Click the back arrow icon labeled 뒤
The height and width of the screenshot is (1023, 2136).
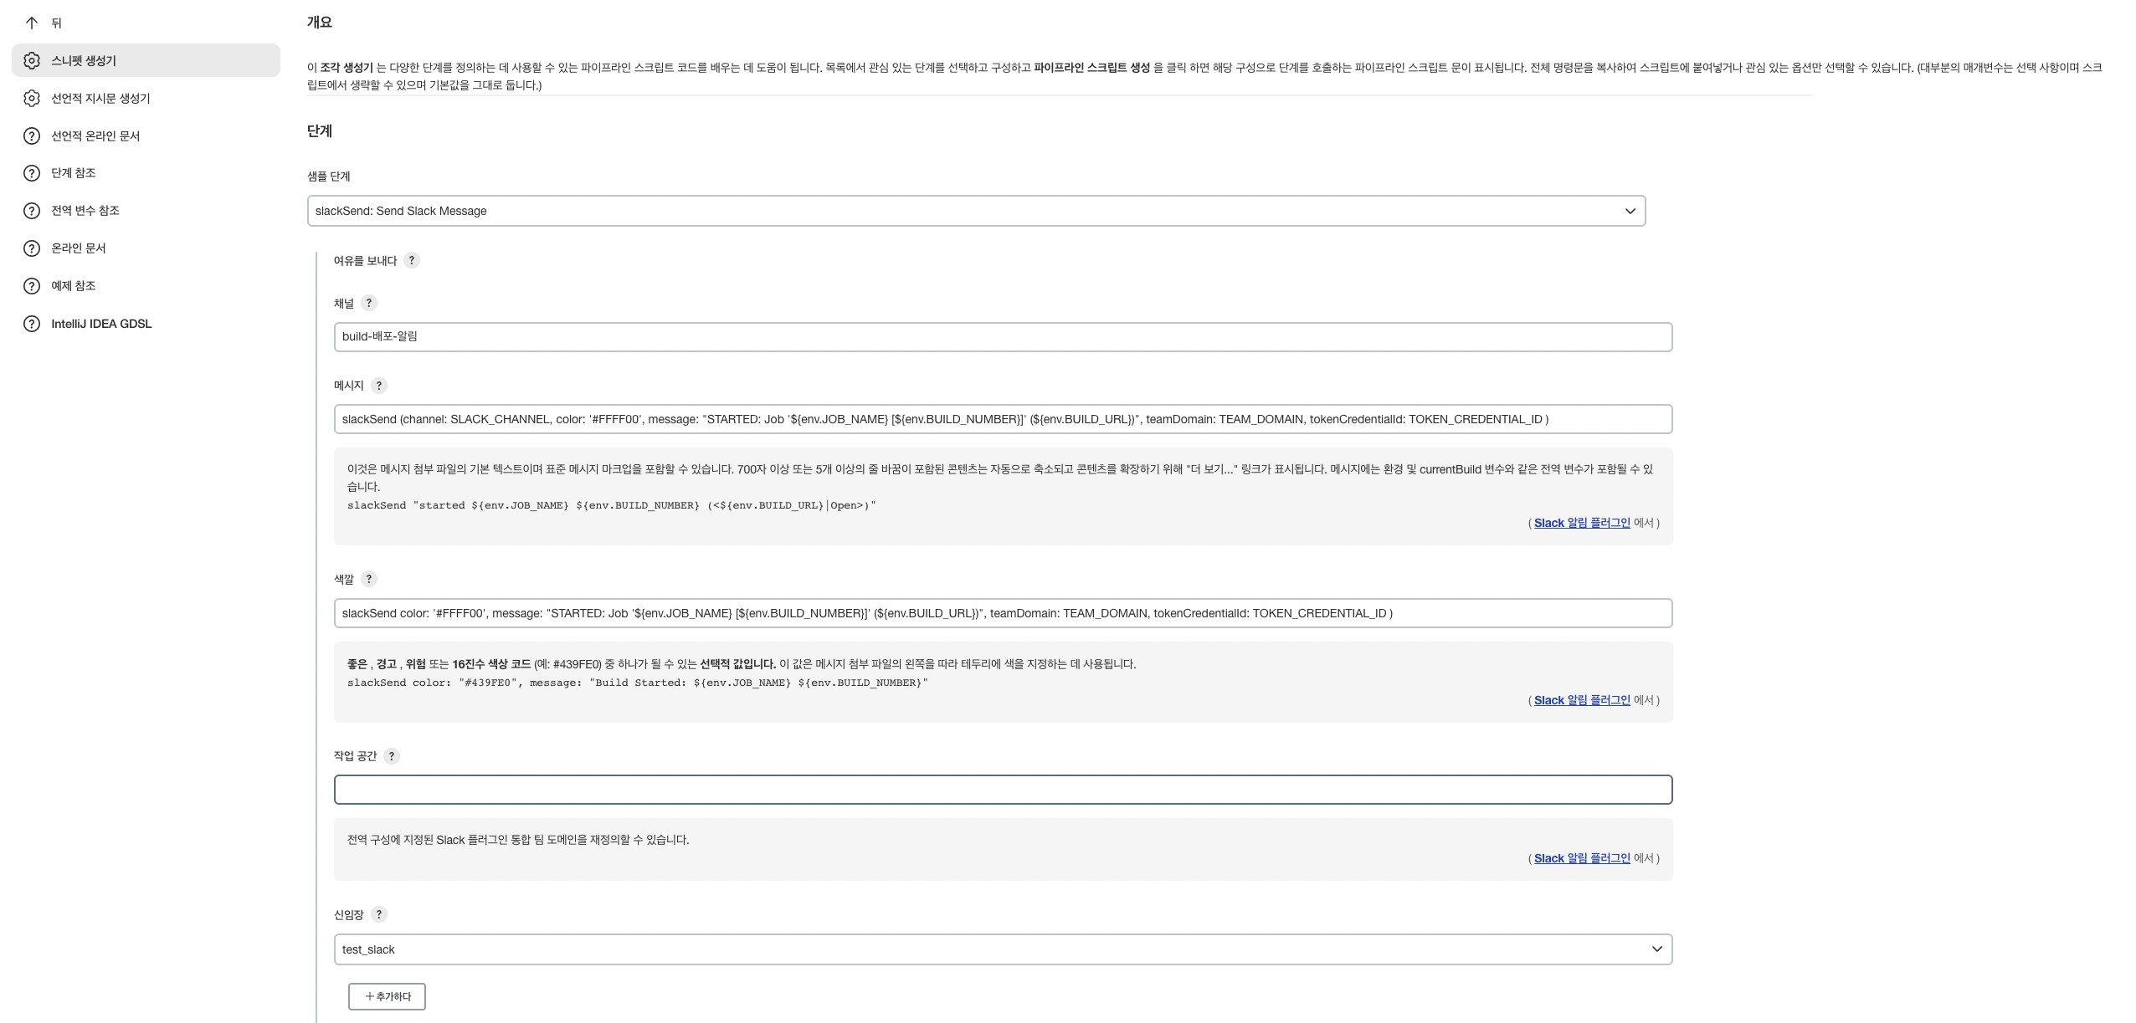[32, 23]
